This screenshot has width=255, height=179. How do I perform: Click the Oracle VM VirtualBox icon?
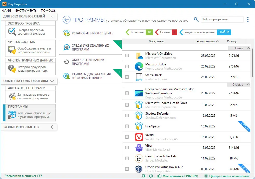[x=139, y=169]
